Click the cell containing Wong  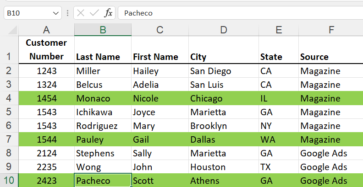tap(103, 167)
